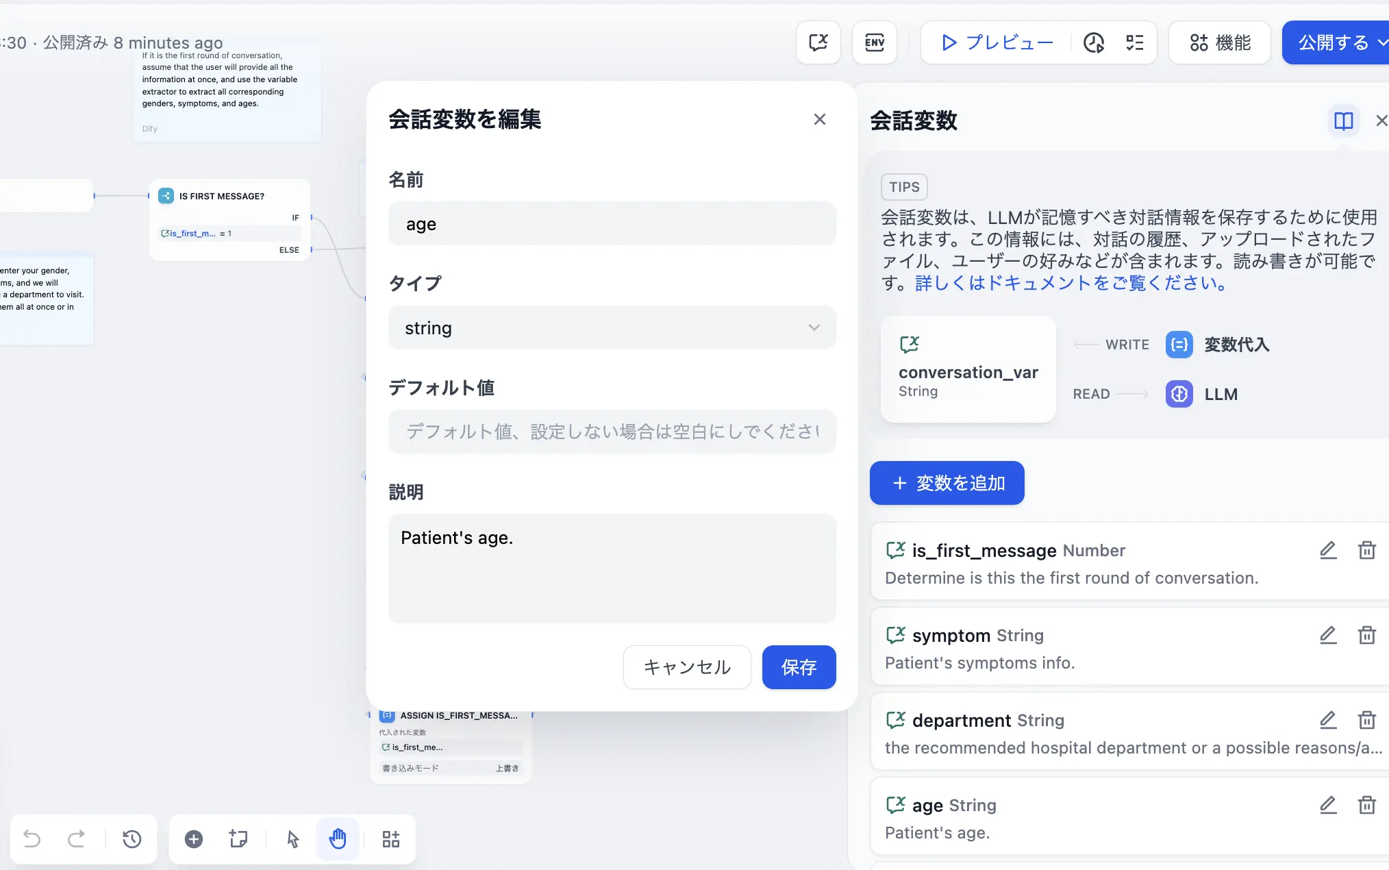
Task: Click the TIPS badge
Action: coord(904,187)
